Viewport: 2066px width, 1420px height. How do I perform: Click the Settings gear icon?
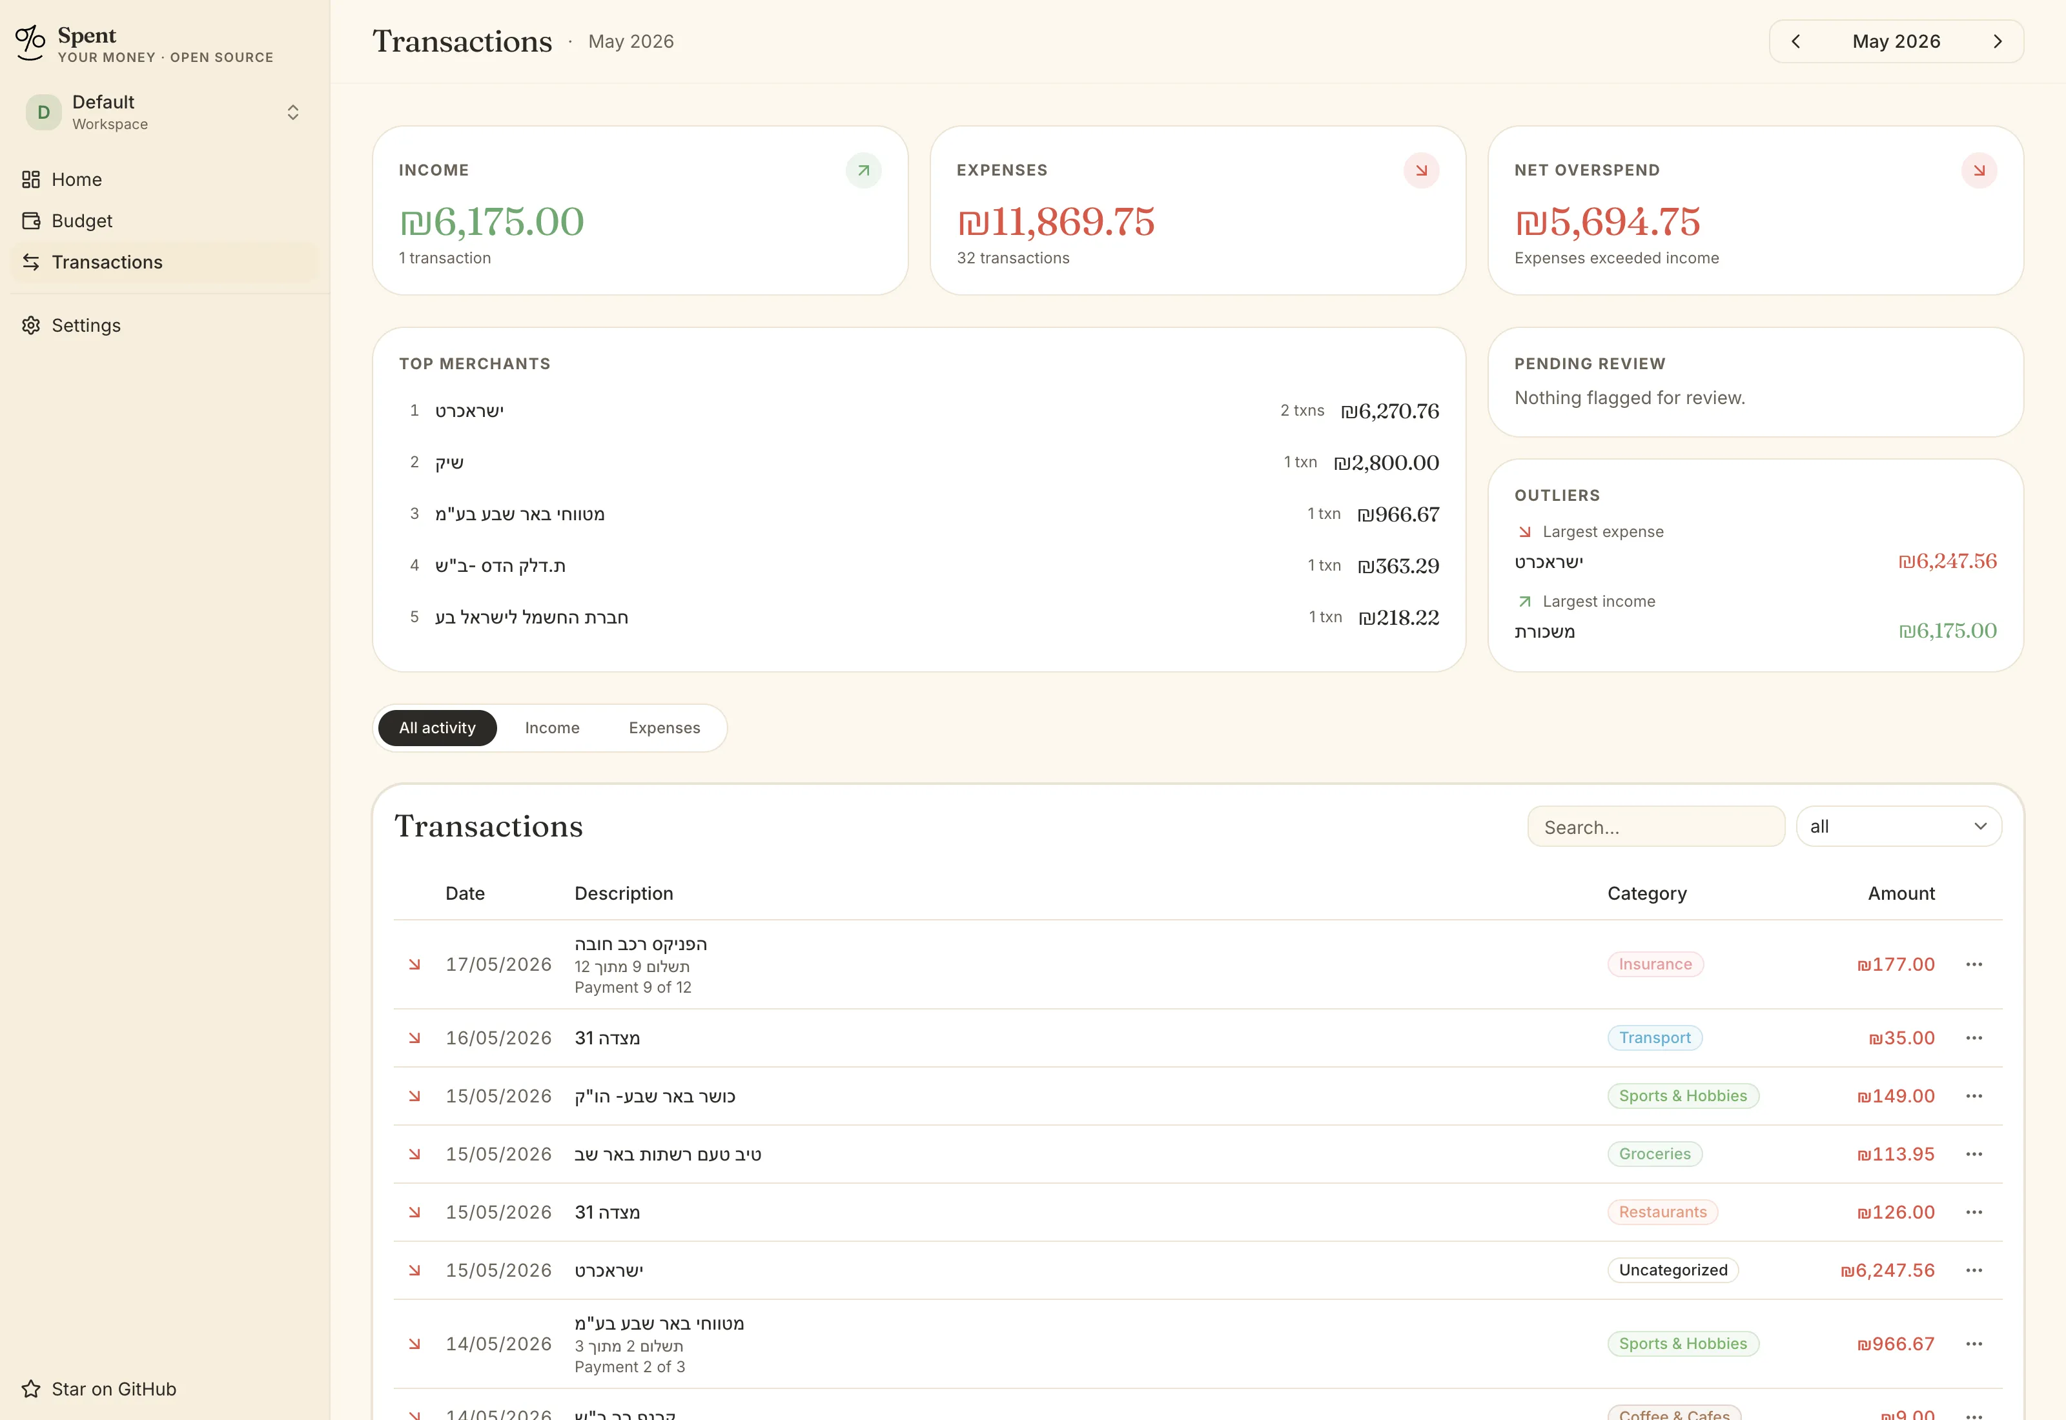pyautogui.click(x=31, y=326)
